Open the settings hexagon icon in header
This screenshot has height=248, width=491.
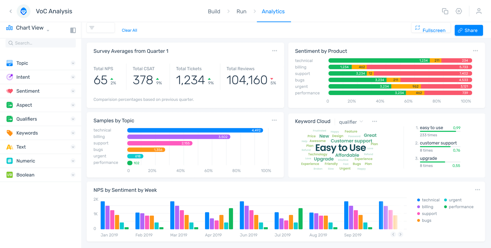tap(459, 11)
